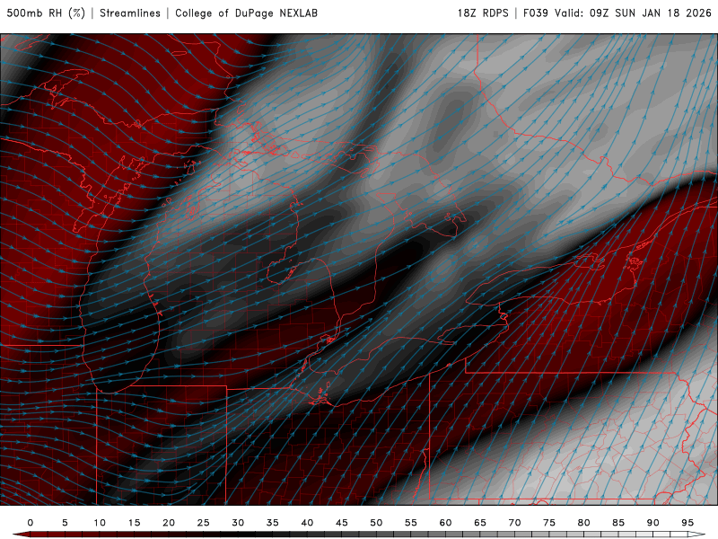Select the "10" value on the color scale
Viewport: 718px width, 539px height.
[100, 523]
